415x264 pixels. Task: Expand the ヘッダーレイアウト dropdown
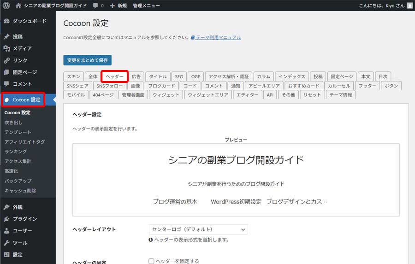pos(198,229)
